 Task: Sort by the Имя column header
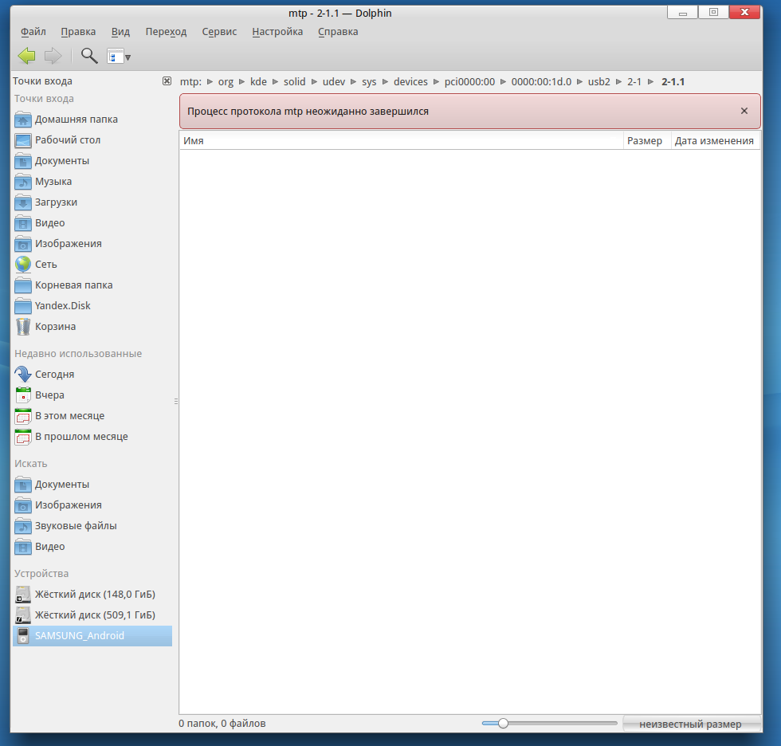(402, 141)
